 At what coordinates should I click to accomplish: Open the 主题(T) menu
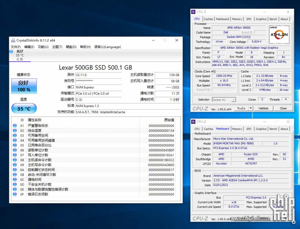tap(57, 47)
